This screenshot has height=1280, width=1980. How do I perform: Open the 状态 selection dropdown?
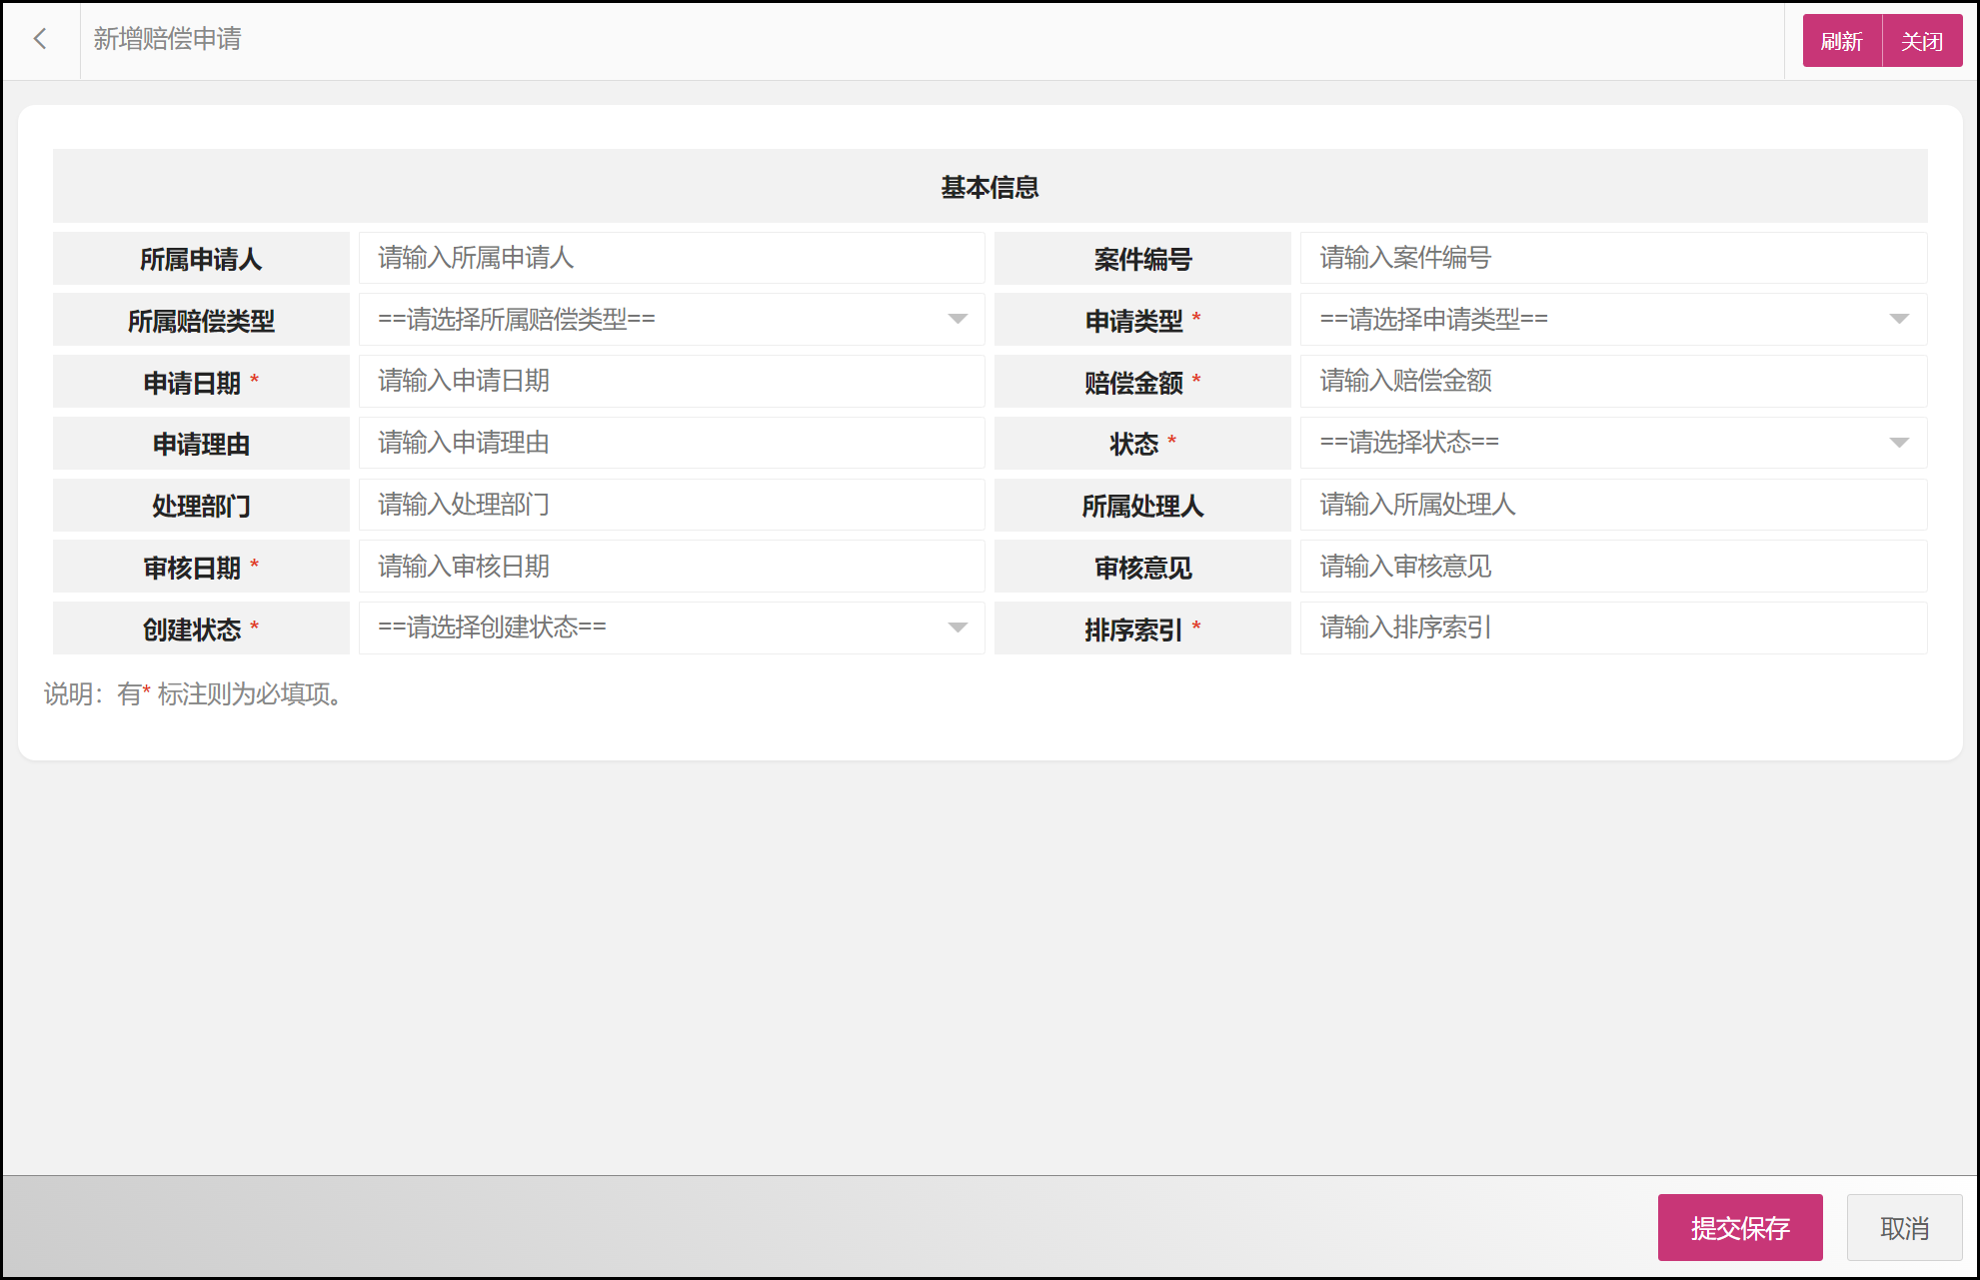coord(1612,443)
